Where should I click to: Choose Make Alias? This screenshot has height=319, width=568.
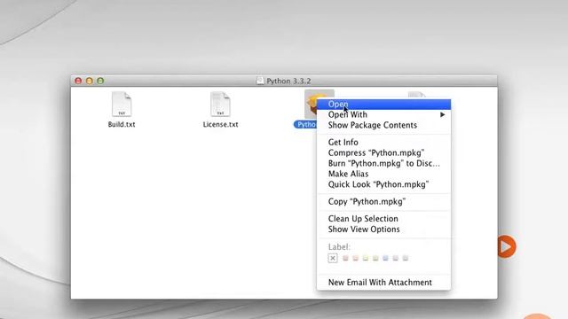click(x=348, y=174)
